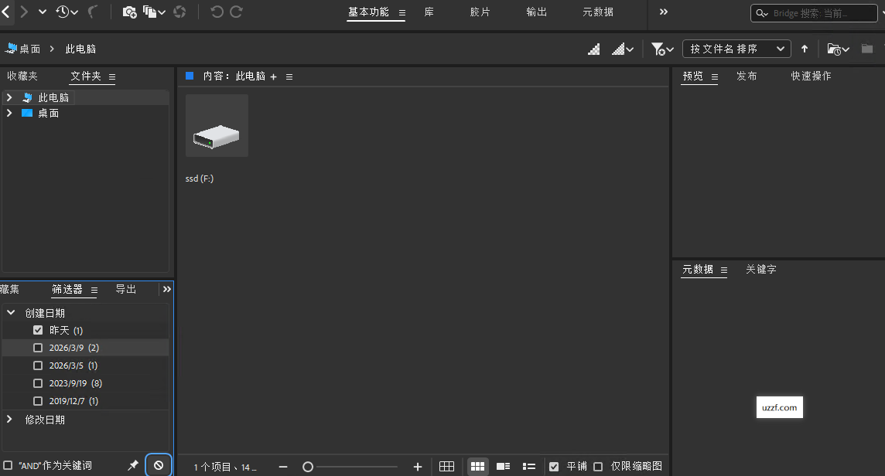Open the 按文件名排序 sort dropdown
The height and width of the screenshot is (476, 885).
pyautogui.click(x=736, y=48)
